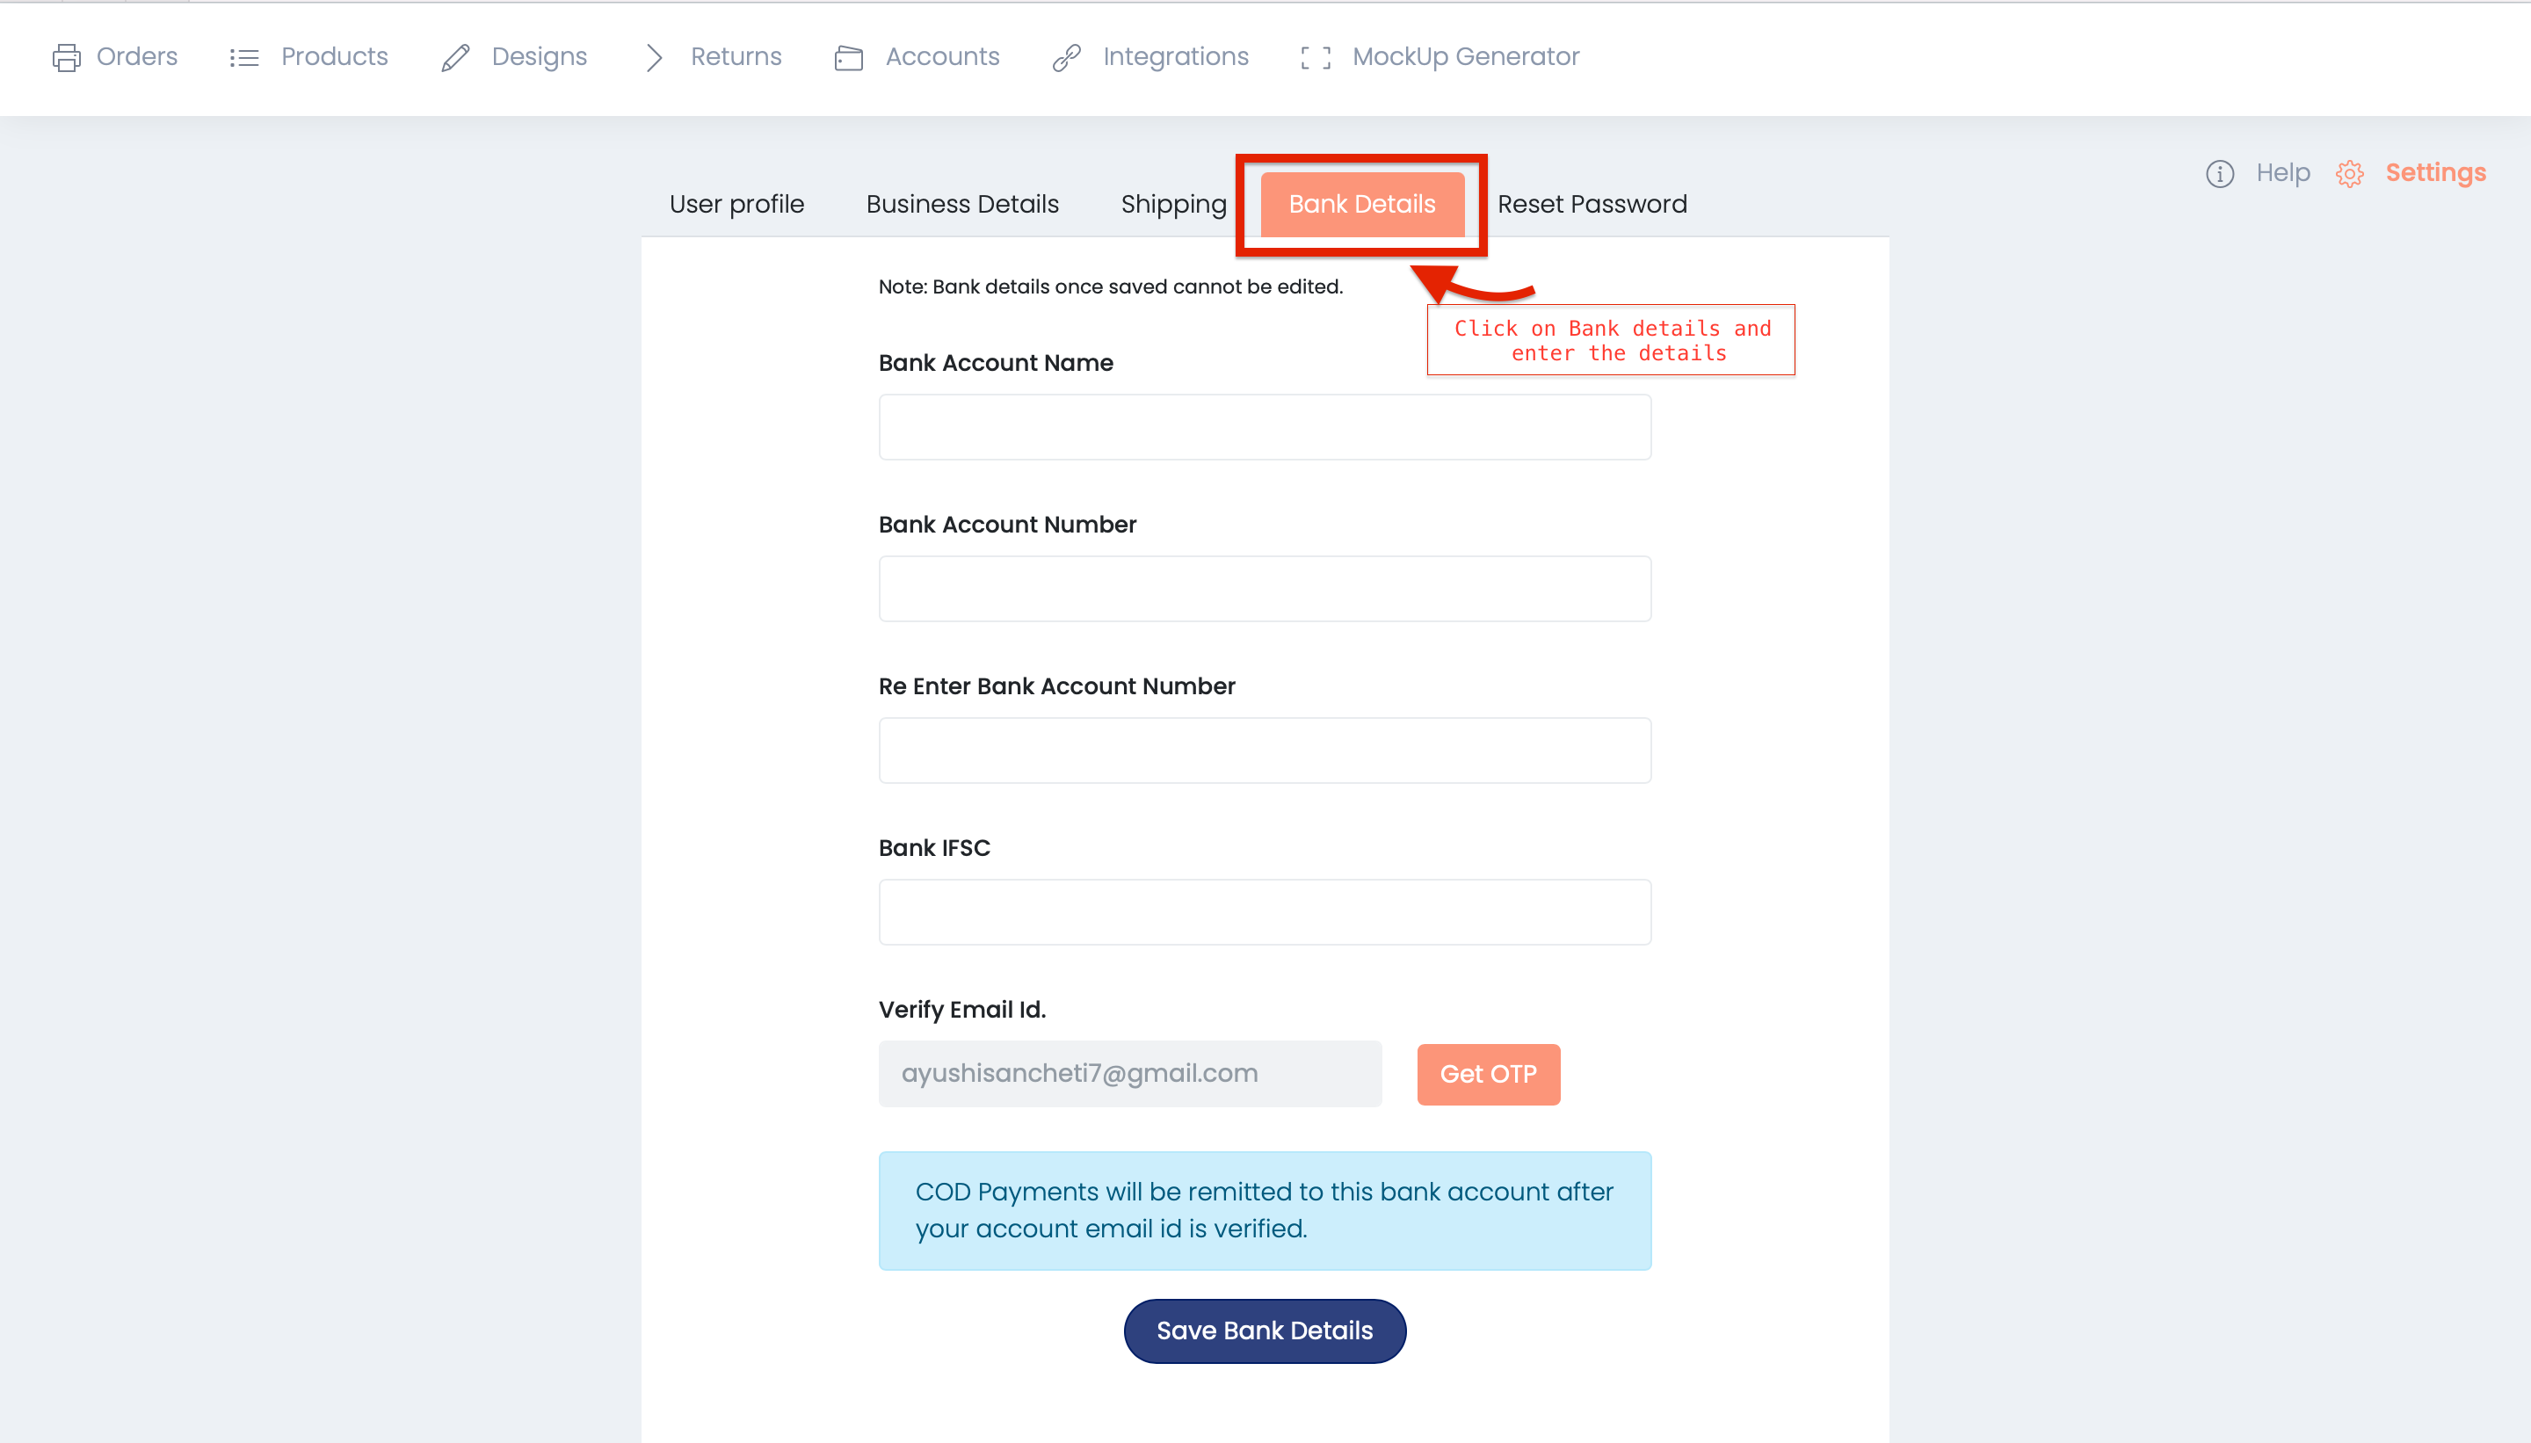
Task: Select Re Enter Bank Account Number field
Action: tap(1265, 751)
